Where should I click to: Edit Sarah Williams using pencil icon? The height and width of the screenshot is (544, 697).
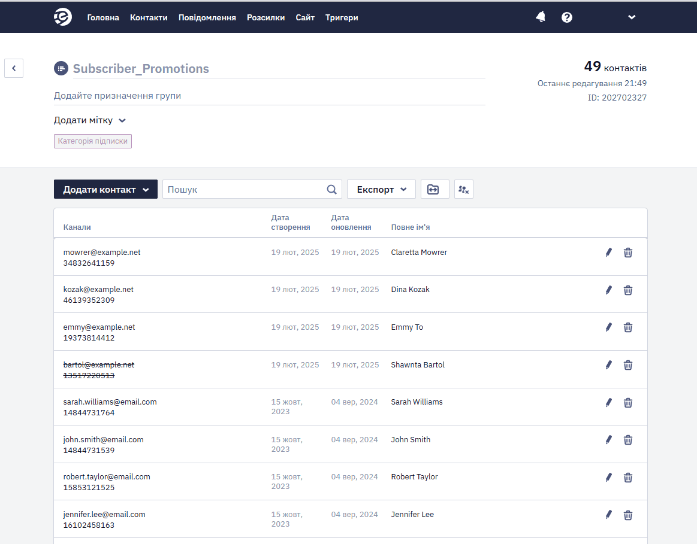[608, 402]
